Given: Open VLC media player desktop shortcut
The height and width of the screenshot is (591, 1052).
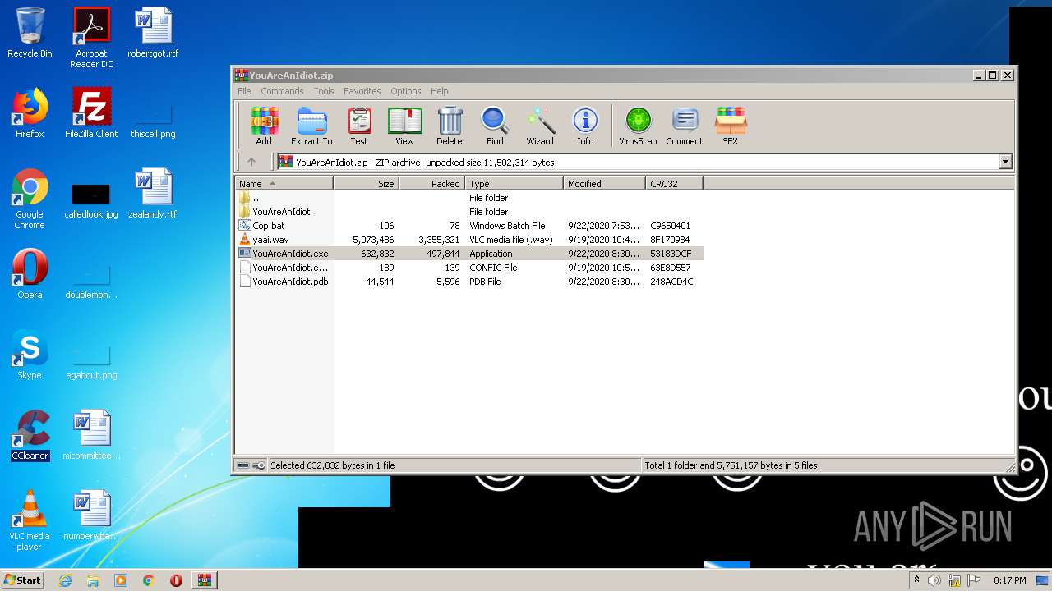Looking at the screenshot, I should point(30,520).
